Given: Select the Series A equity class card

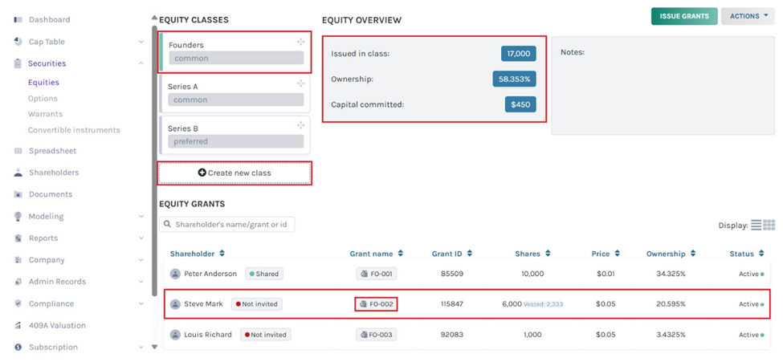Looking at the screenshot, I should point(234,93).
